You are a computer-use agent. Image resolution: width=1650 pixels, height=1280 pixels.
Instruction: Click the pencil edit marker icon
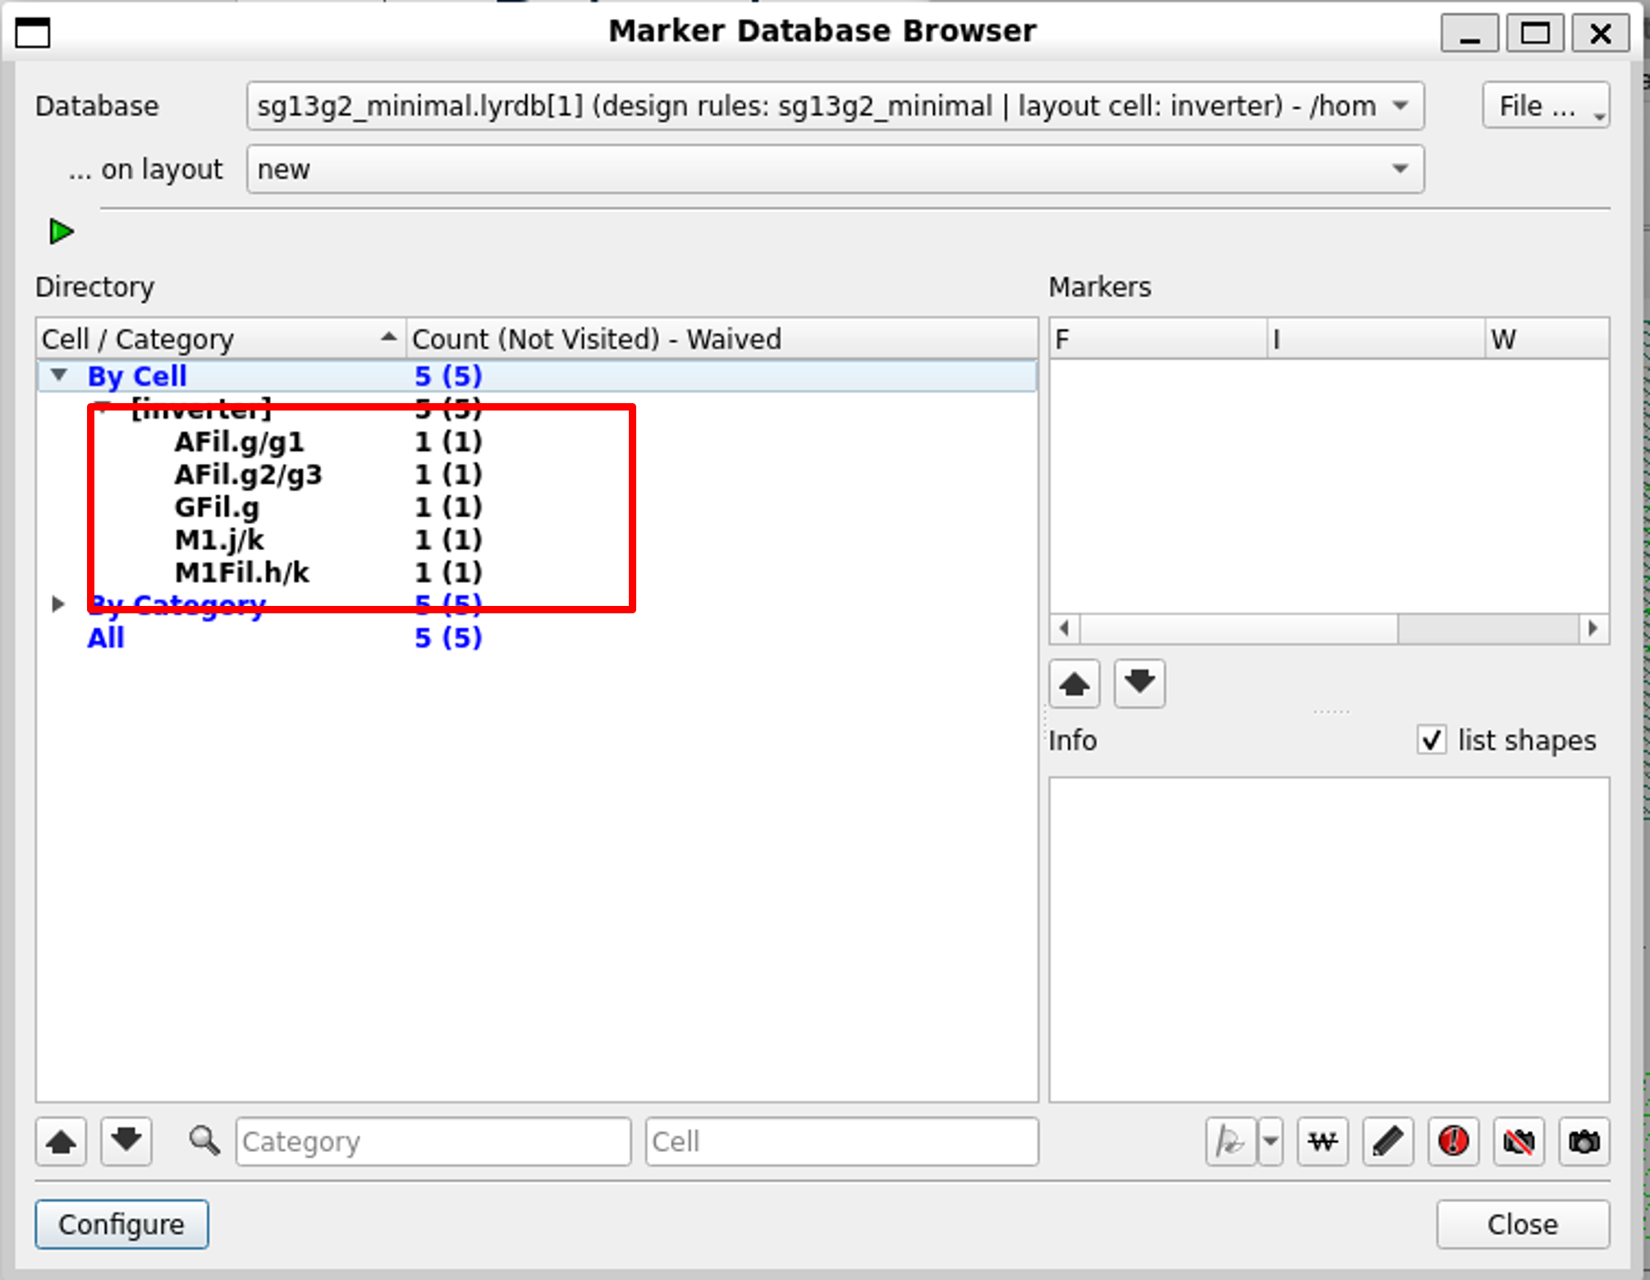[x=1387, y=1141]
